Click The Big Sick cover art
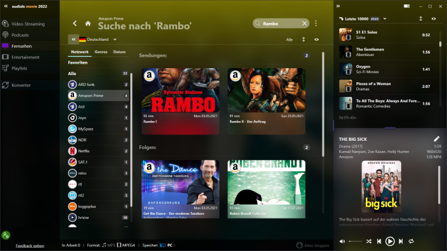Viewport: 447px width, 251px height. point(381,187)
